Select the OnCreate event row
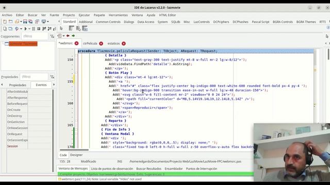Viewport: 330px width, 185px height. (29, 110)
